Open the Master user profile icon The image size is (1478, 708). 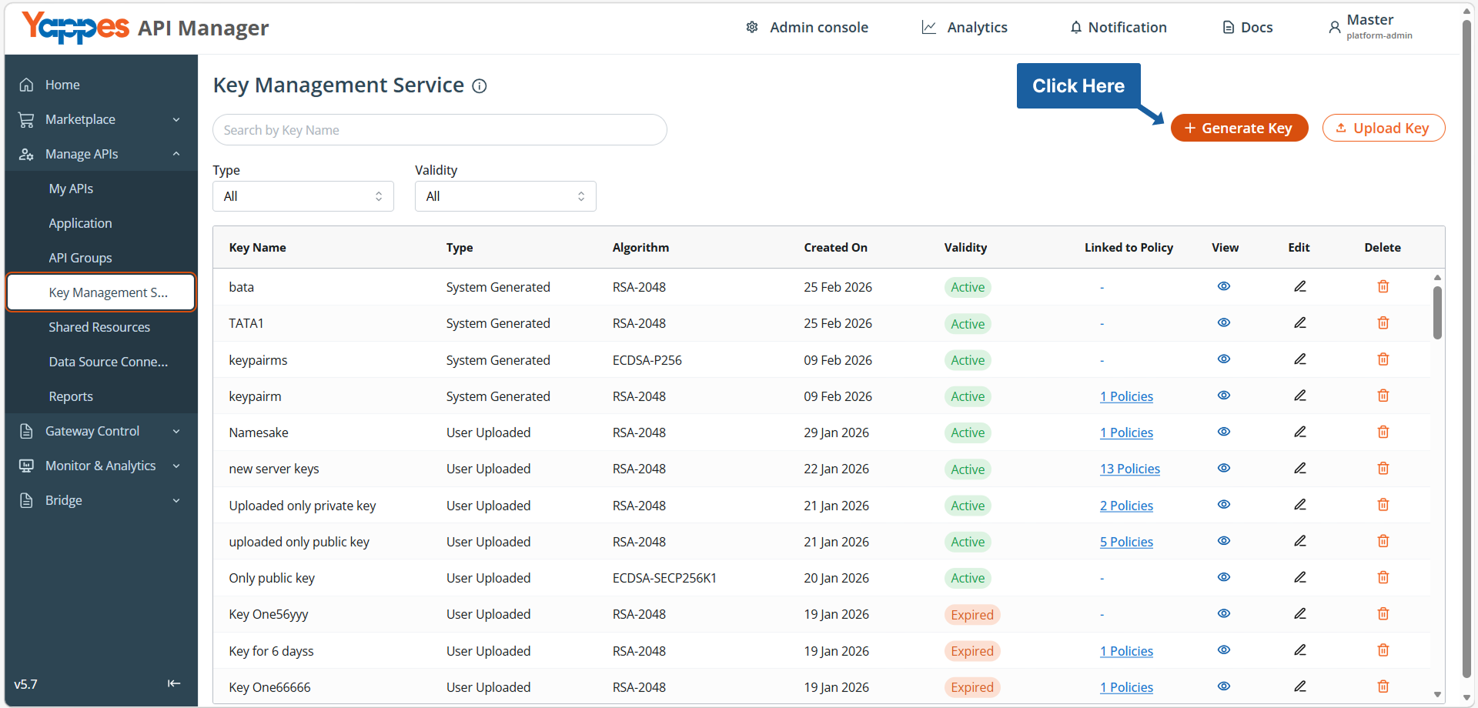point(1334,28)
